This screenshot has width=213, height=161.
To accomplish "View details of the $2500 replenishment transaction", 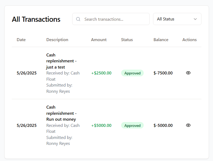I will point(188,73).
